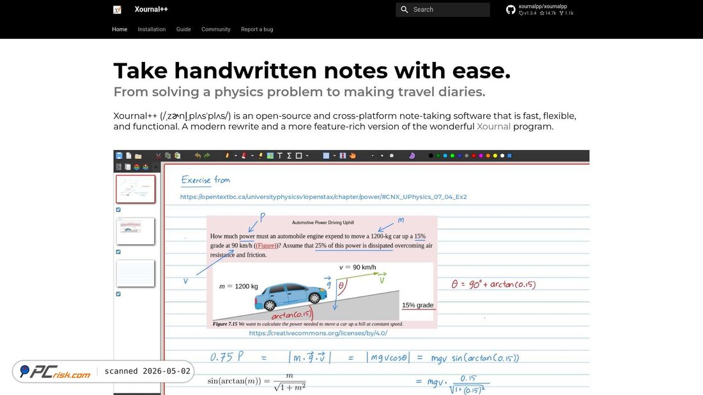
Task: Open the Report a bug tab
Action: pos(257,29)
